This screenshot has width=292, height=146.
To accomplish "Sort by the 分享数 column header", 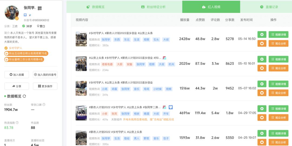I will point(230,20).
